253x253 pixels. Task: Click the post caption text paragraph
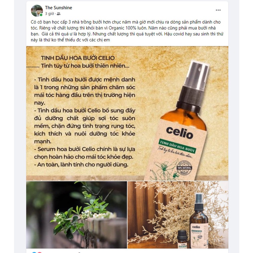pyautogui.click(x=127, y=31)
